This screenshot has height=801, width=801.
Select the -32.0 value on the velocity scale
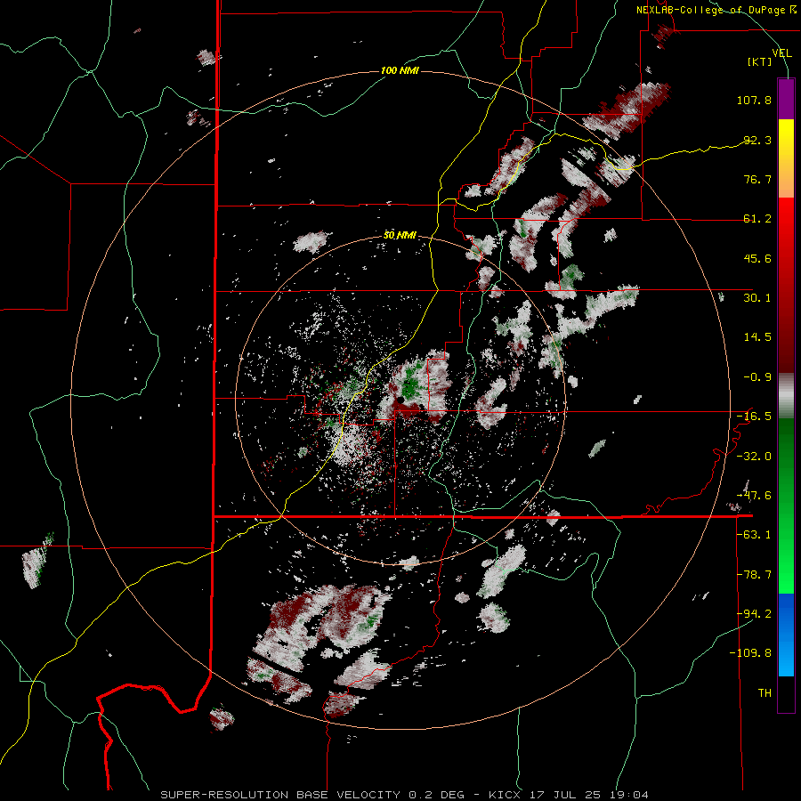pyautogui.click(x=754, y=457)
